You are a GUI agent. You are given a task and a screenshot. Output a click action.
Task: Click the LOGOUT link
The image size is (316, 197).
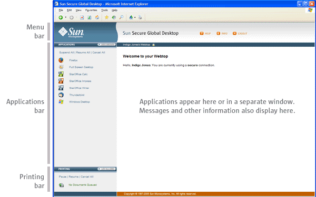pos(242,34)
